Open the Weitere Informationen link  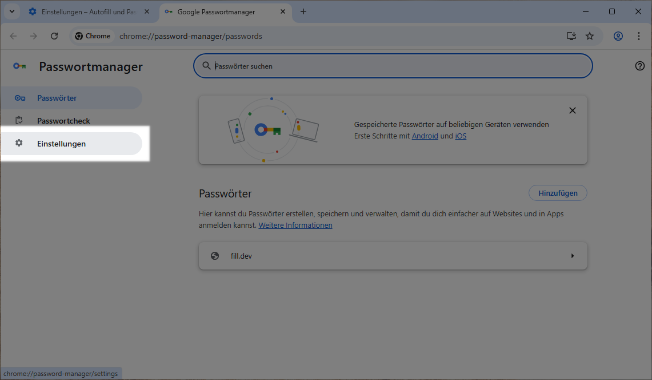(295, 225)
